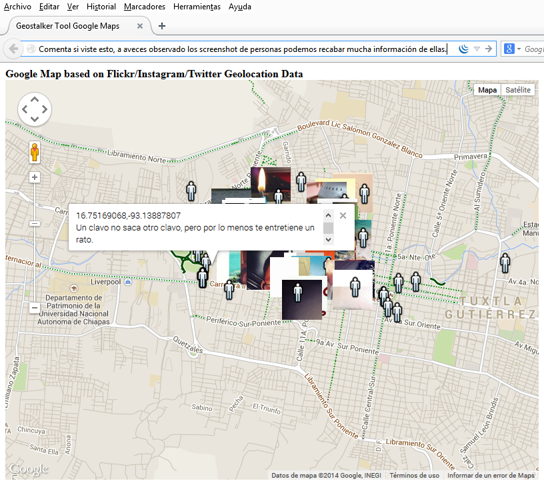Open the dark square photo thumbnail with marker

pos(302,299)
